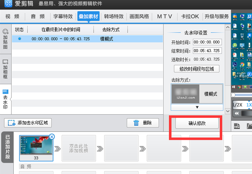
Task: Click the 在最终影片中的时间 column header
Action: 61,30
